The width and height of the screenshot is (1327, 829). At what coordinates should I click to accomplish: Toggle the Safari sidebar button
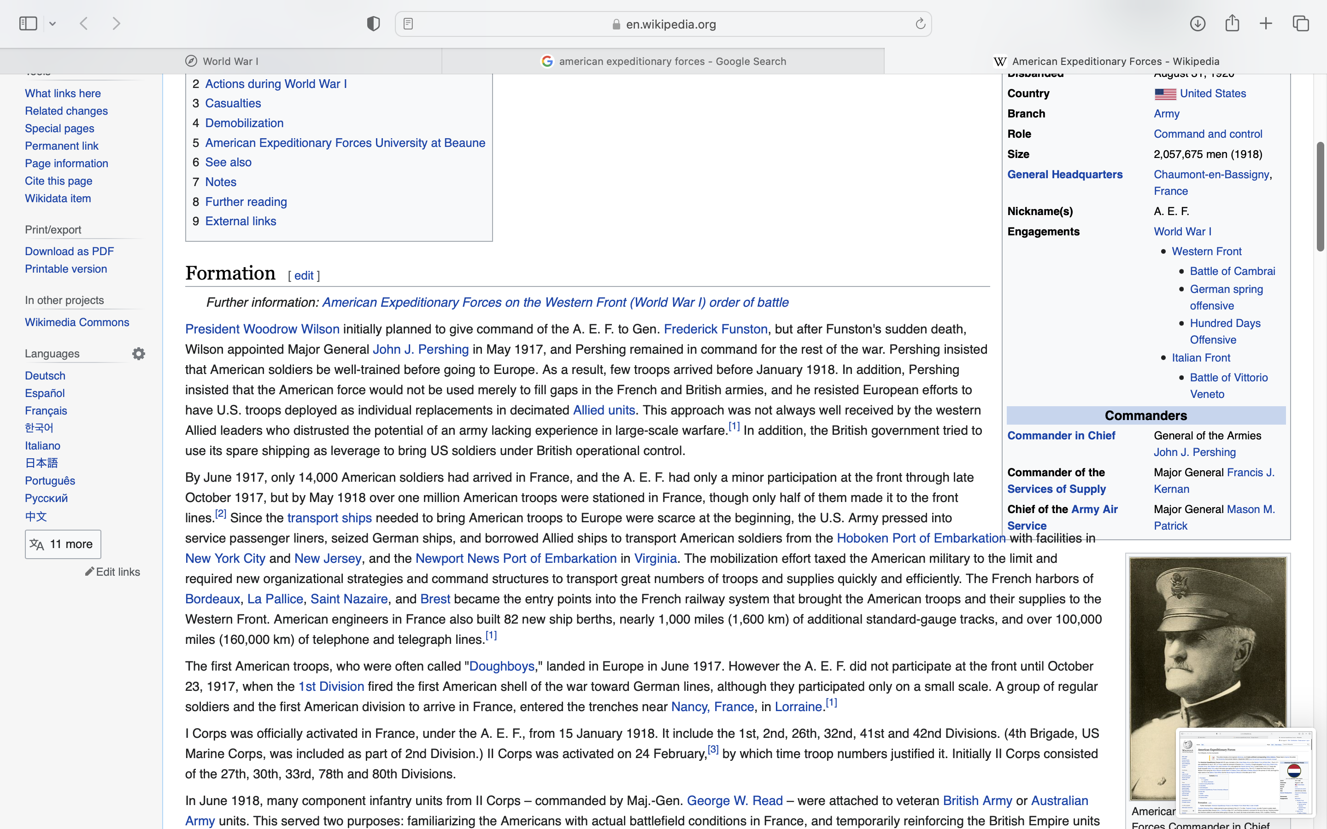coord(28,23)
